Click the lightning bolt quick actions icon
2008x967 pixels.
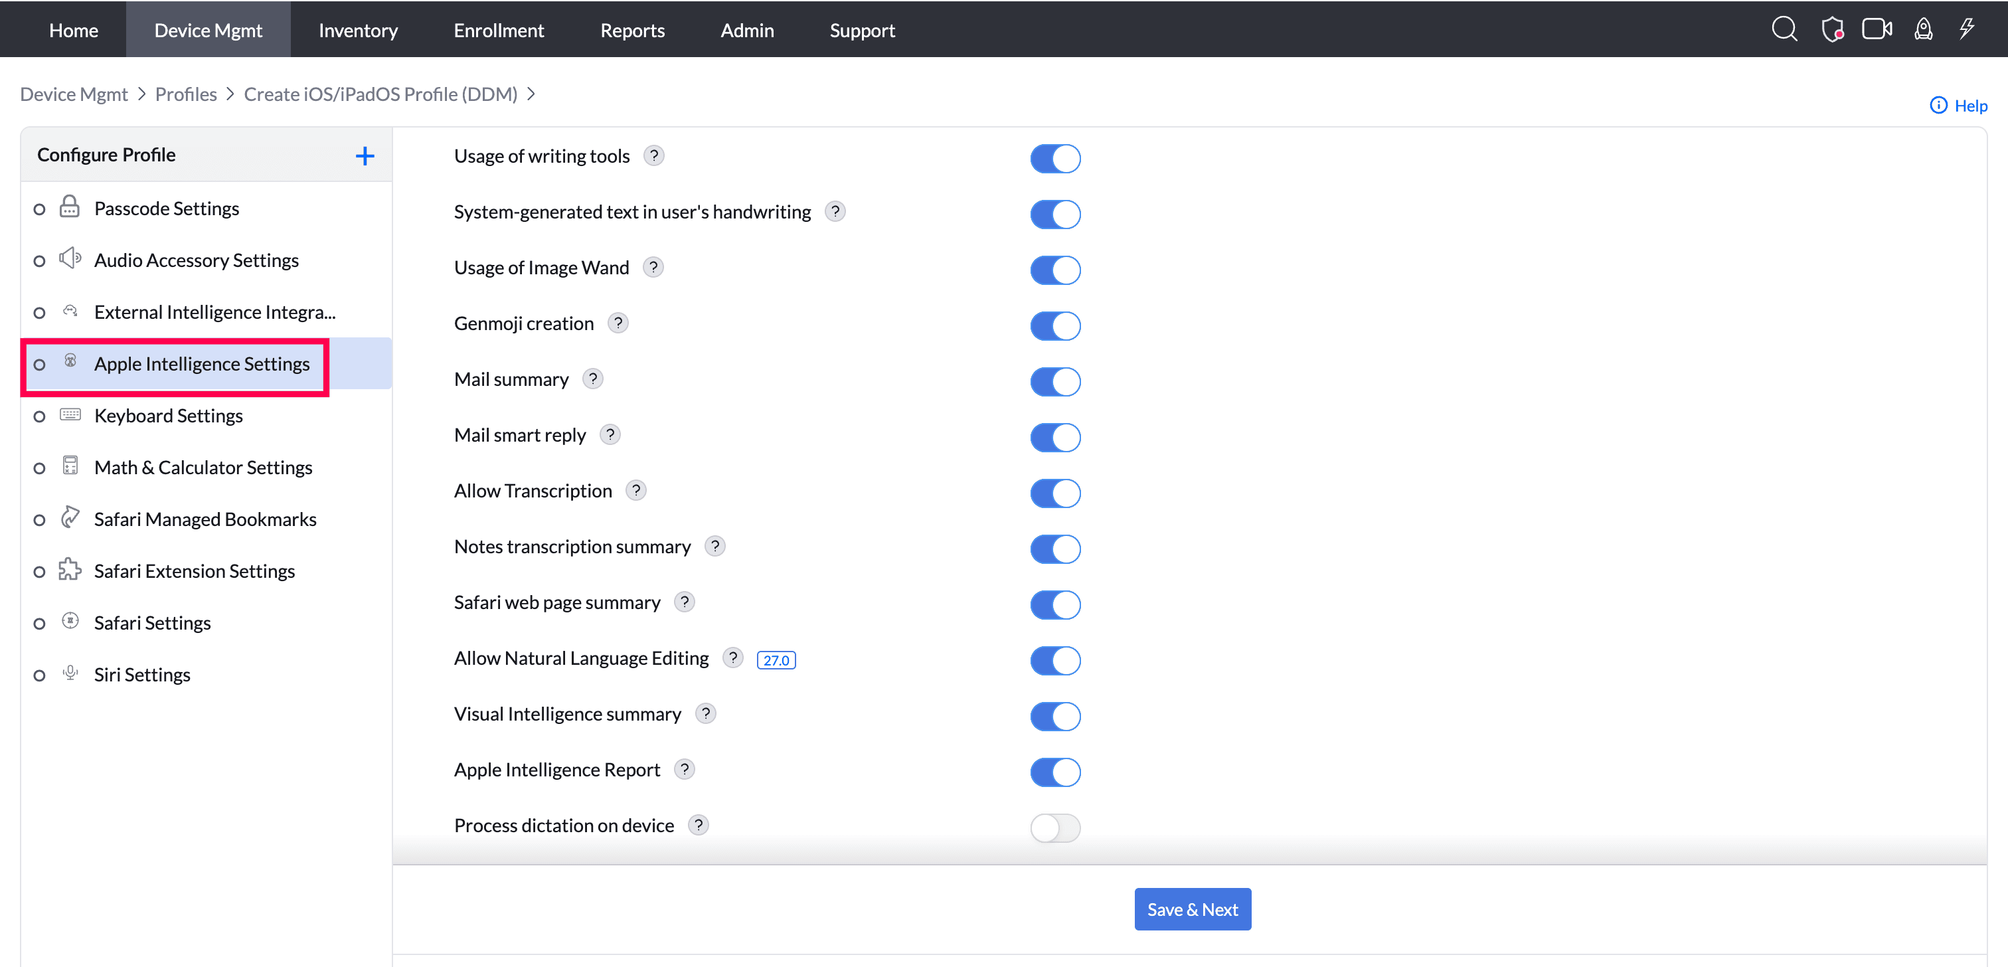point(1967,30)
